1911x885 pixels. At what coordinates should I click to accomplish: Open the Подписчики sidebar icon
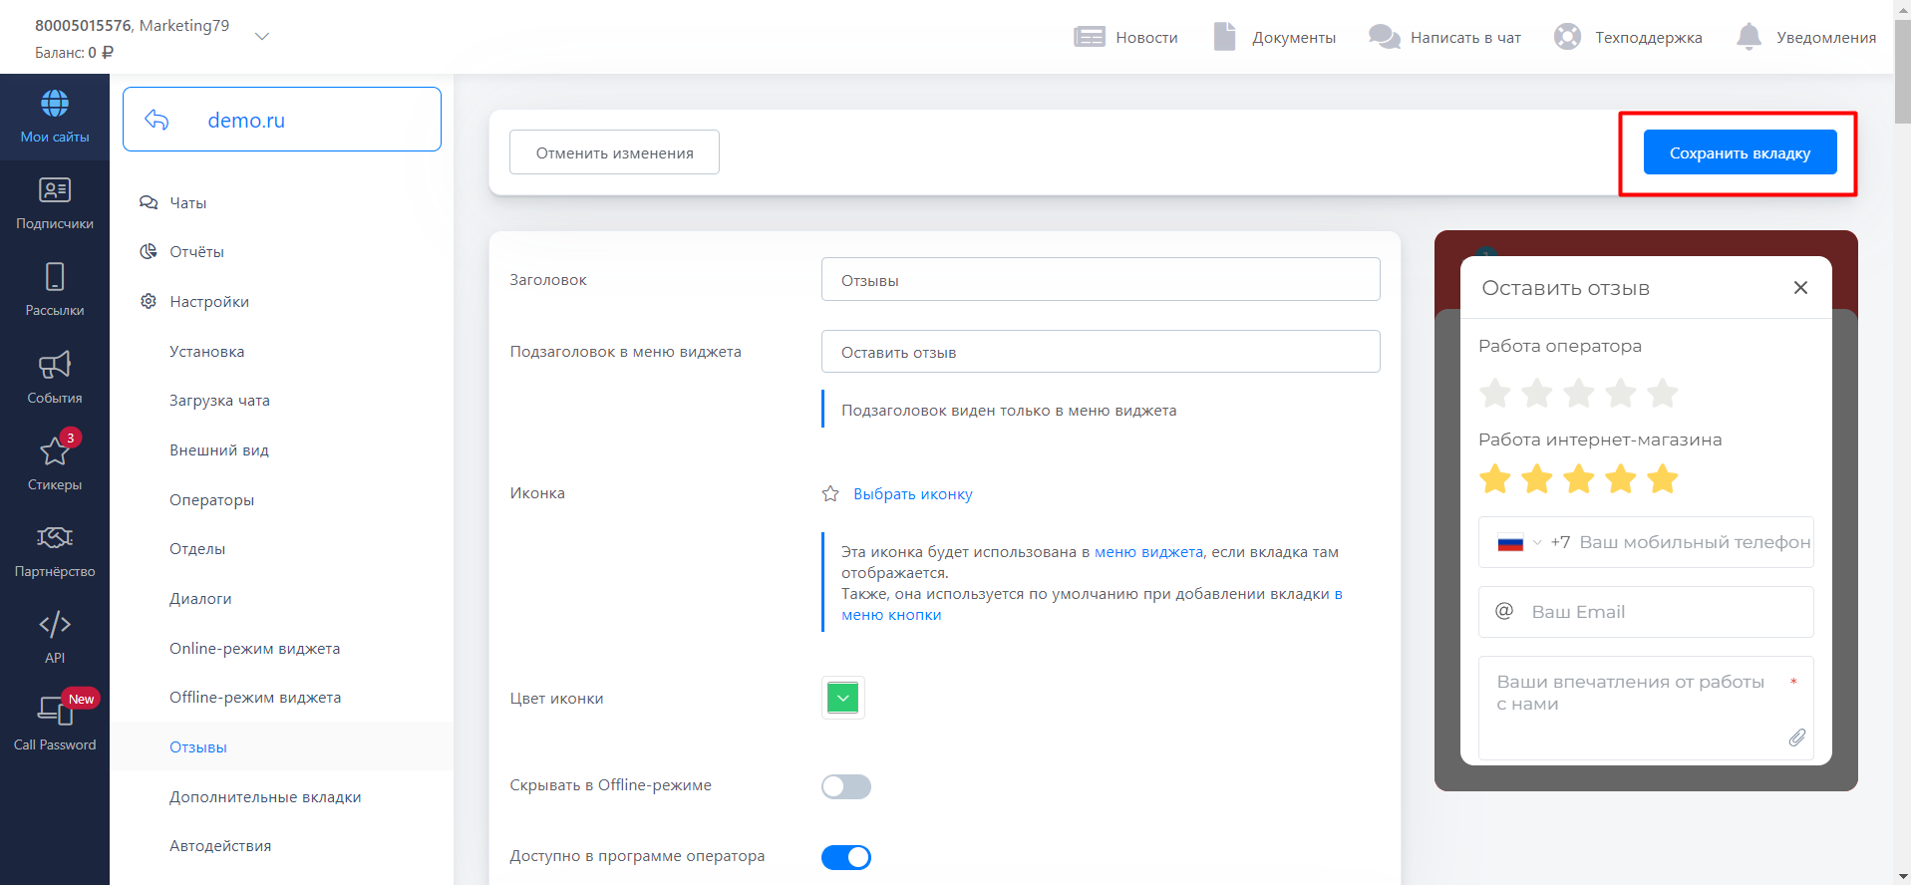coord(54,190)
